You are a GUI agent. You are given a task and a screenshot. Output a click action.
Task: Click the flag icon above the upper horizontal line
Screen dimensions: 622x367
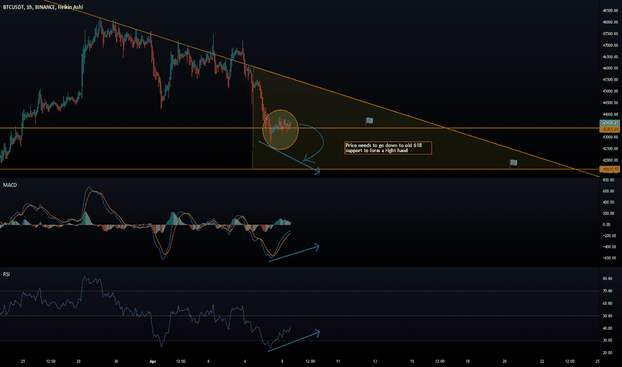pyautogui.click(x=369, y=121)
